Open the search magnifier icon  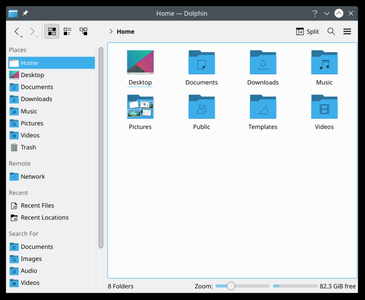331,31
